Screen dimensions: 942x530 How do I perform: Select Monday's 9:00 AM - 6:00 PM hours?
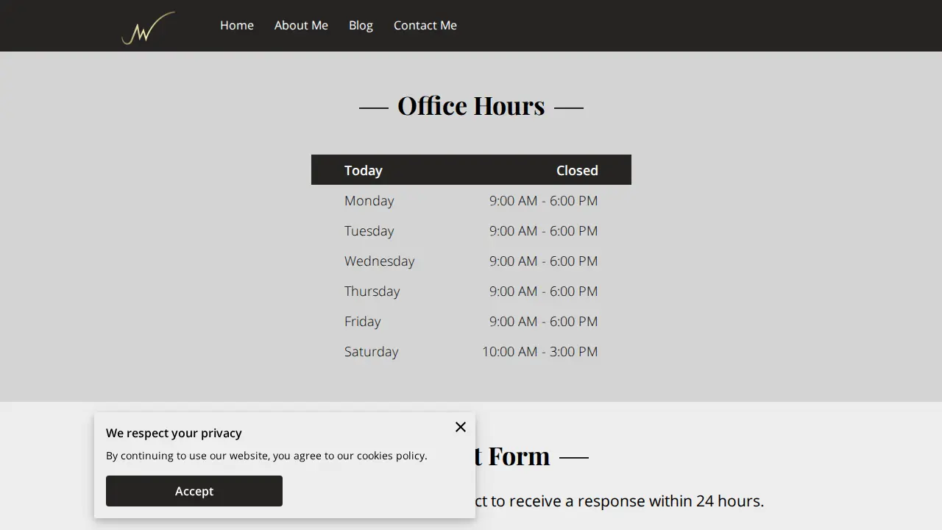pos(543,200)
